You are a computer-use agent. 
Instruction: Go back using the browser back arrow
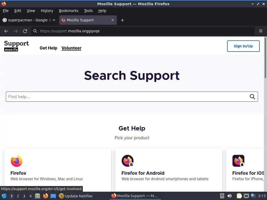click(x=6, y=31)
